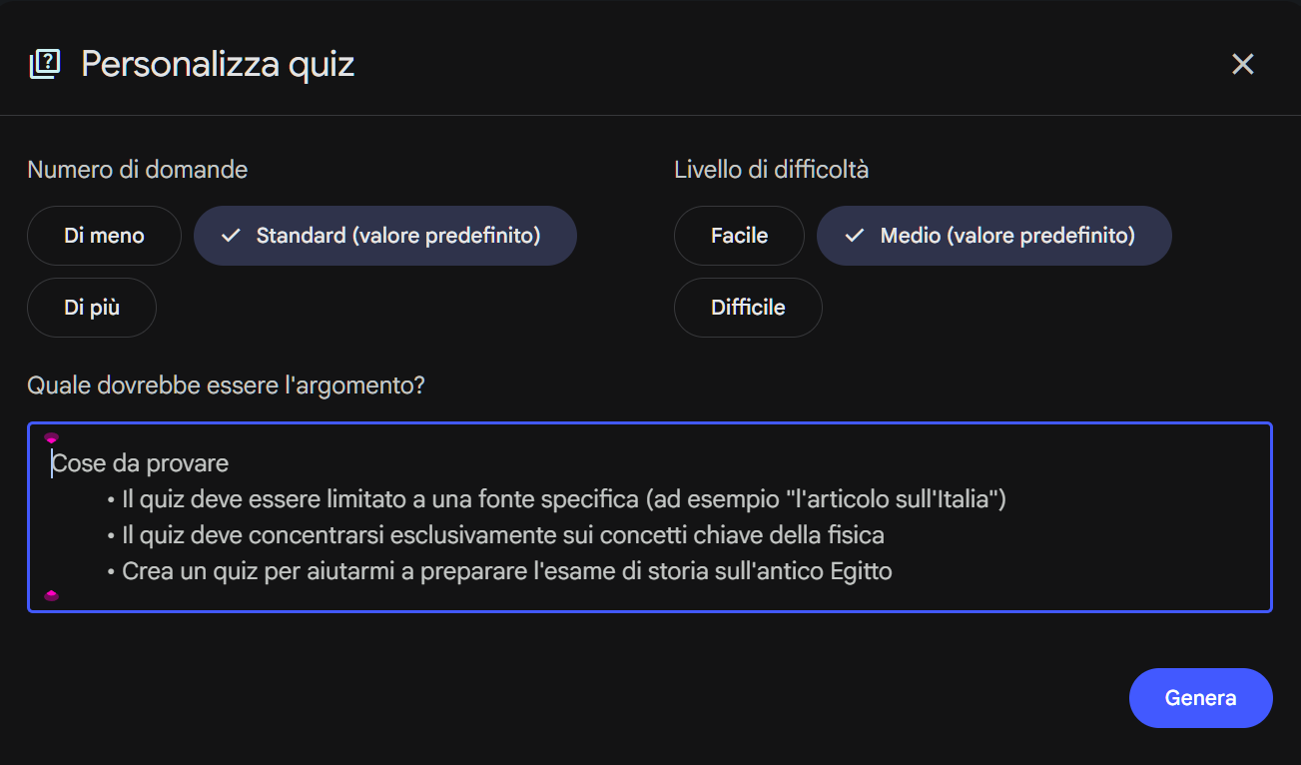Set difficulty level to "Facile"
The height and width of the screenshot is (765, 1301).
pyautogui.click(x=739, y=236)
